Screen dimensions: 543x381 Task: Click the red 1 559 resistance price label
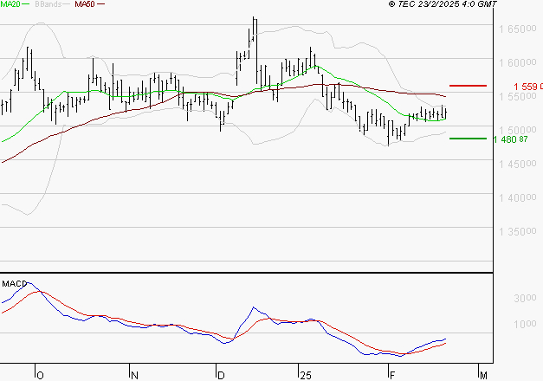click(x=528, y=87)
